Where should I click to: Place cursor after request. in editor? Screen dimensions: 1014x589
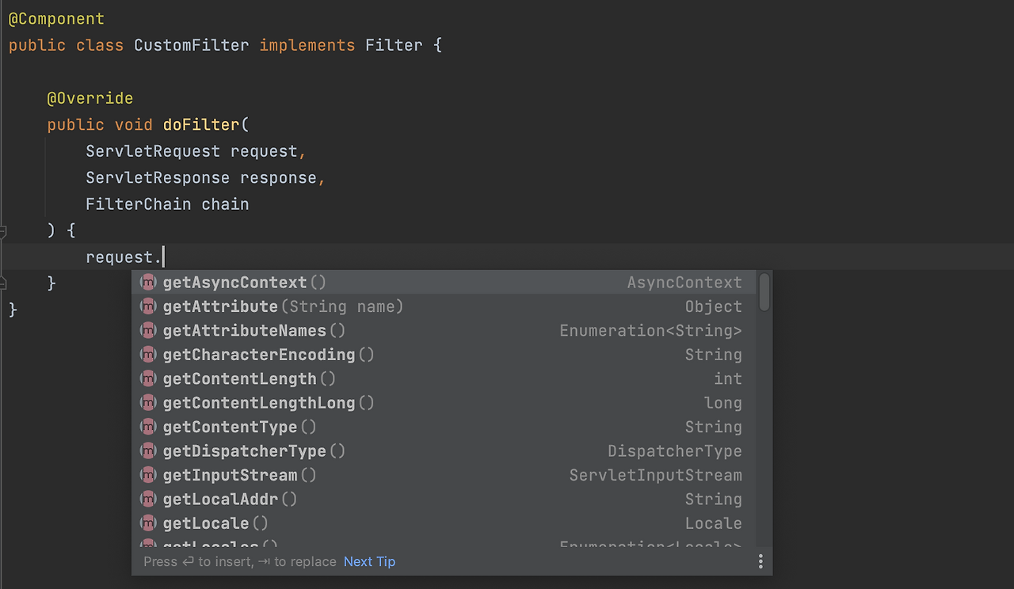click(163, 257)
